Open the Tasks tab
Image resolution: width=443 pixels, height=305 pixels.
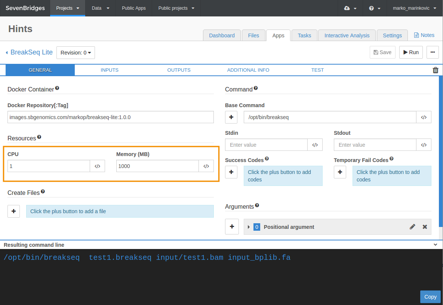[304, 35]
